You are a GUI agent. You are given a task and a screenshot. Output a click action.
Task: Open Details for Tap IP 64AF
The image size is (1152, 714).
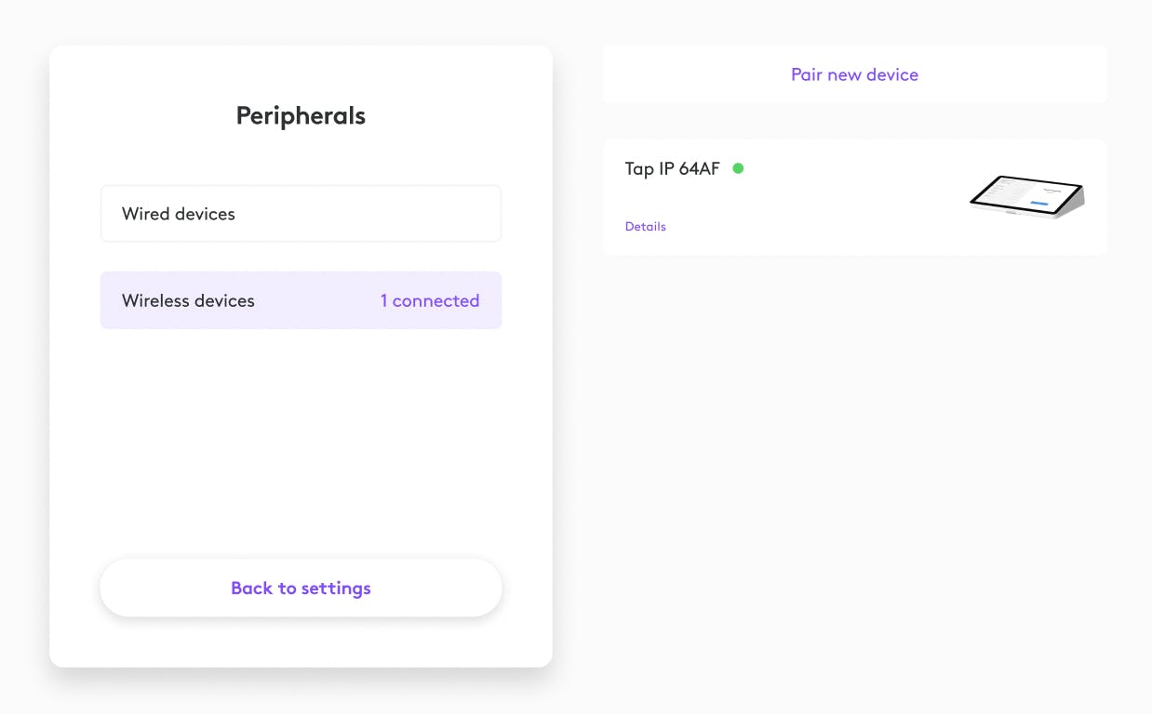click(645, 227)
